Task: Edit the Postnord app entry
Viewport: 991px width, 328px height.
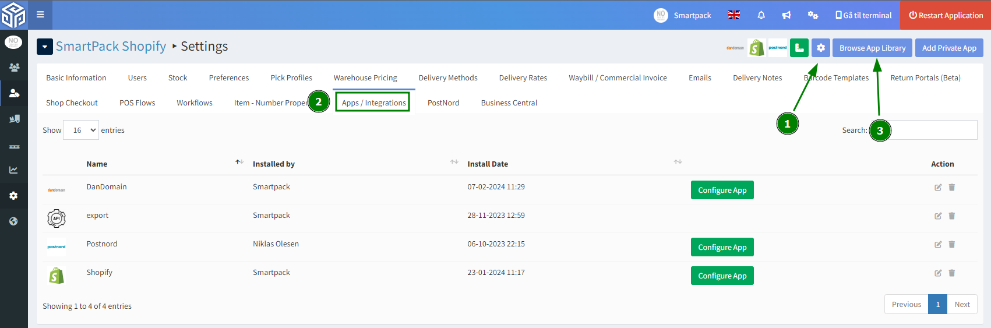Action: pyautogui.click(x=938, y=245)
